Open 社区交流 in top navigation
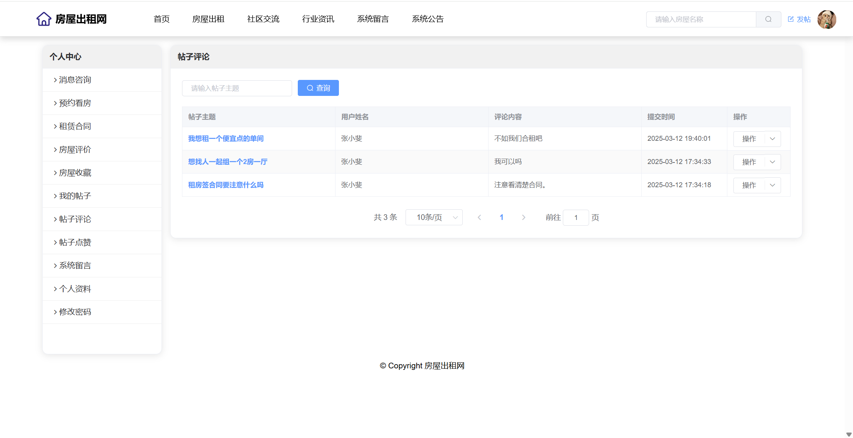The image size is (853, 438). [263, 19]
